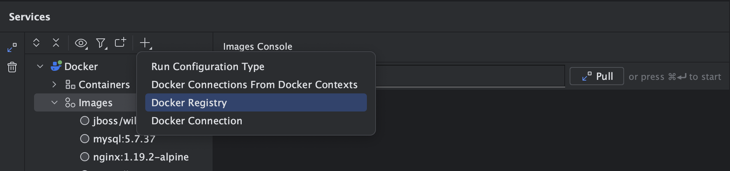The width and height of the screenshot is (730, 171).
Task: Choose Docker Connection menu item
Action: pos(197,121)
